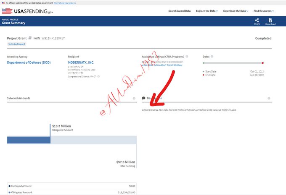Click the info icon next to Dates
The height and width of the screenshot is (195, 286).
point(212,56)
